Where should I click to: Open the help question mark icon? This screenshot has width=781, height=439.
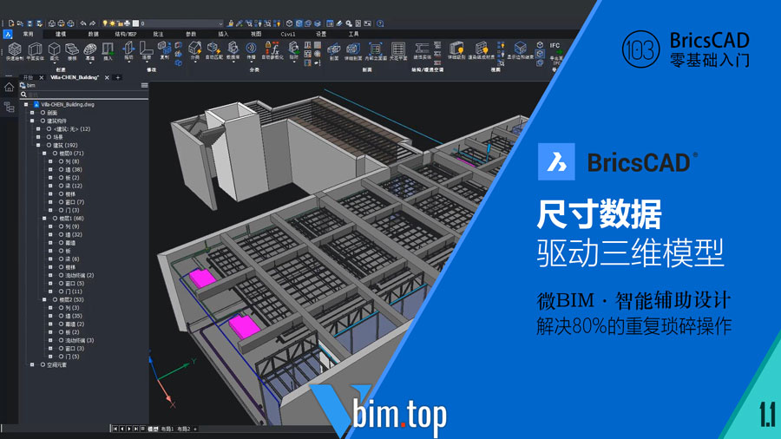[x=380, y=23]
